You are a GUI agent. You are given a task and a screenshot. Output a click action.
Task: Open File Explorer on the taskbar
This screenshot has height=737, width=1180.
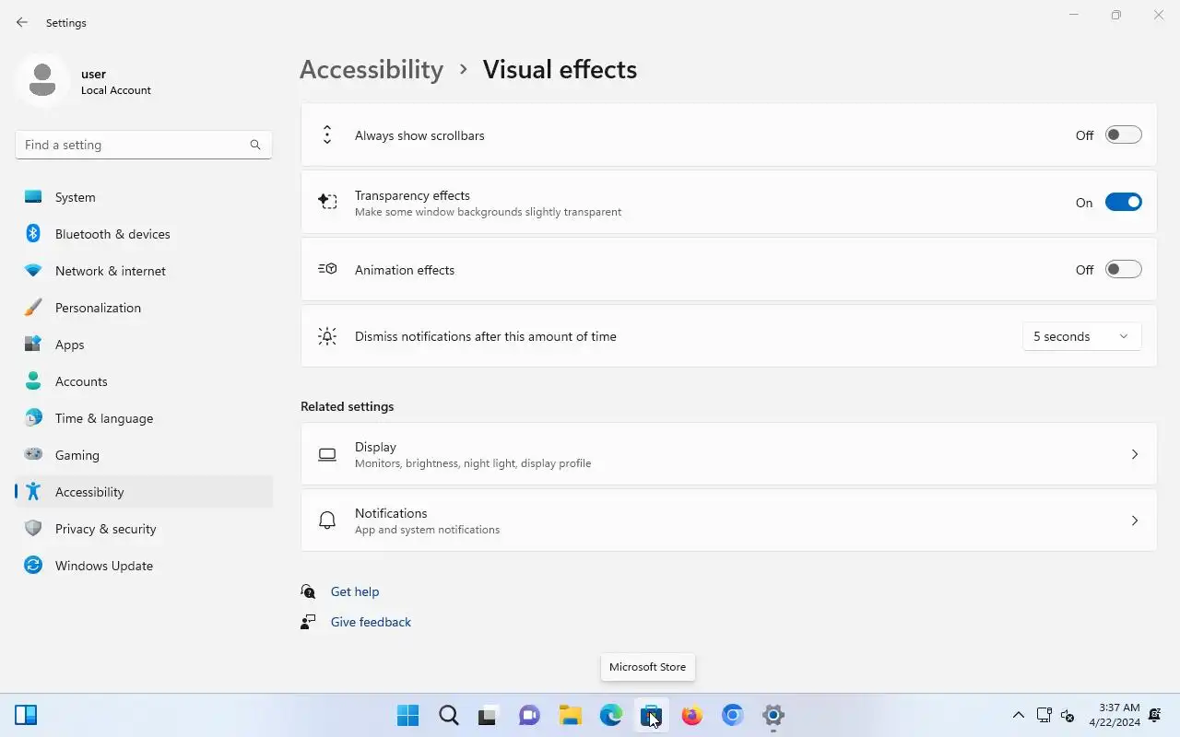[x=571, y=715]
